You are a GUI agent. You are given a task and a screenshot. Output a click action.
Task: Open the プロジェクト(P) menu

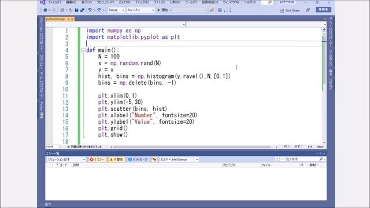click(105, 2)
